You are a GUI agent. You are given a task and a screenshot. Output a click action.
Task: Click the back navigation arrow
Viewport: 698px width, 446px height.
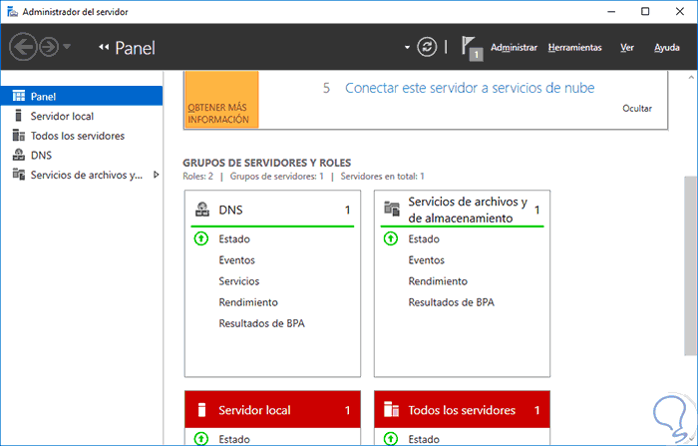[x=23, y=47]
